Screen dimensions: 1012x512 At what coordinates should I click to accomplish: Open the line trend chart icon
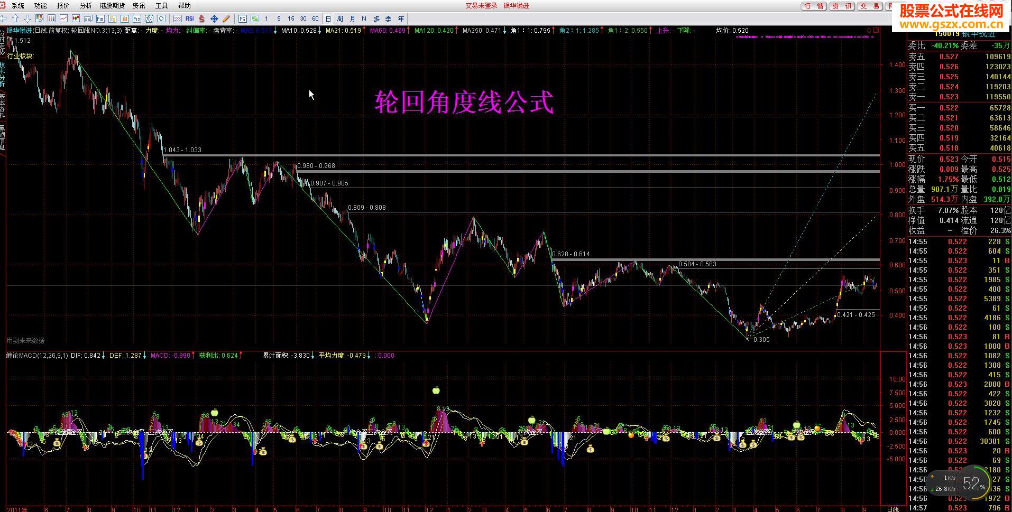[63, 18]
